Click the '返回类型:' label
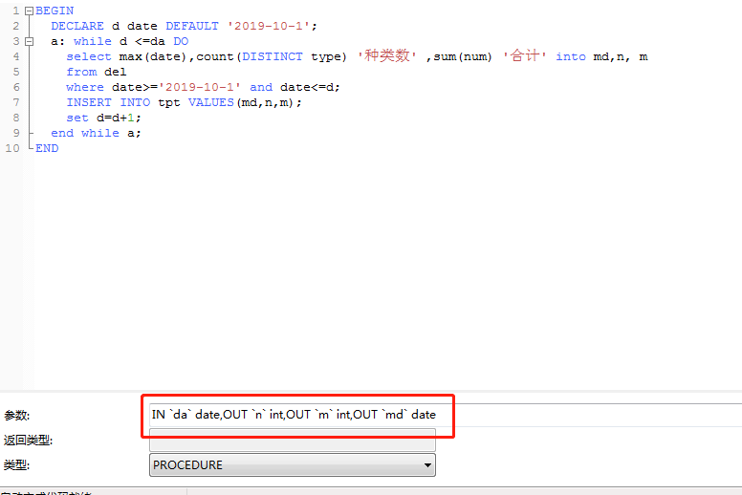The width and height of the screenshot is (742, 495). (x=28, y=441)
